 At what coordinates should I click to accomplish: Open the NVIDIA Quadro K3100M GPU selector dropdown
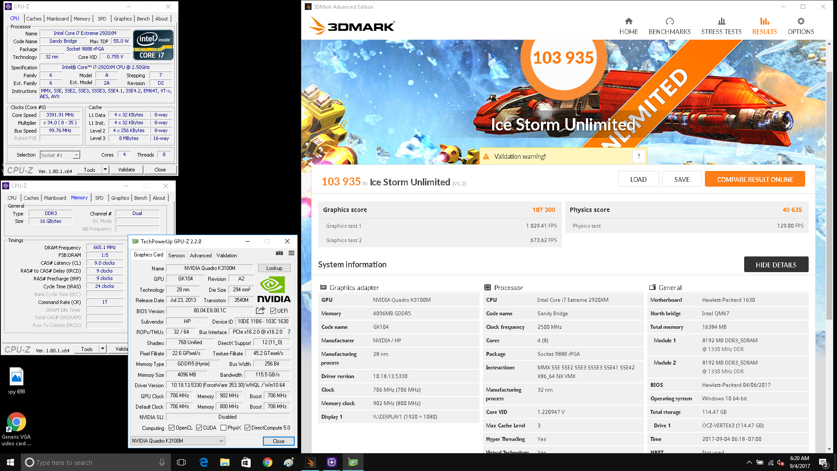click(x=177, y=440)
